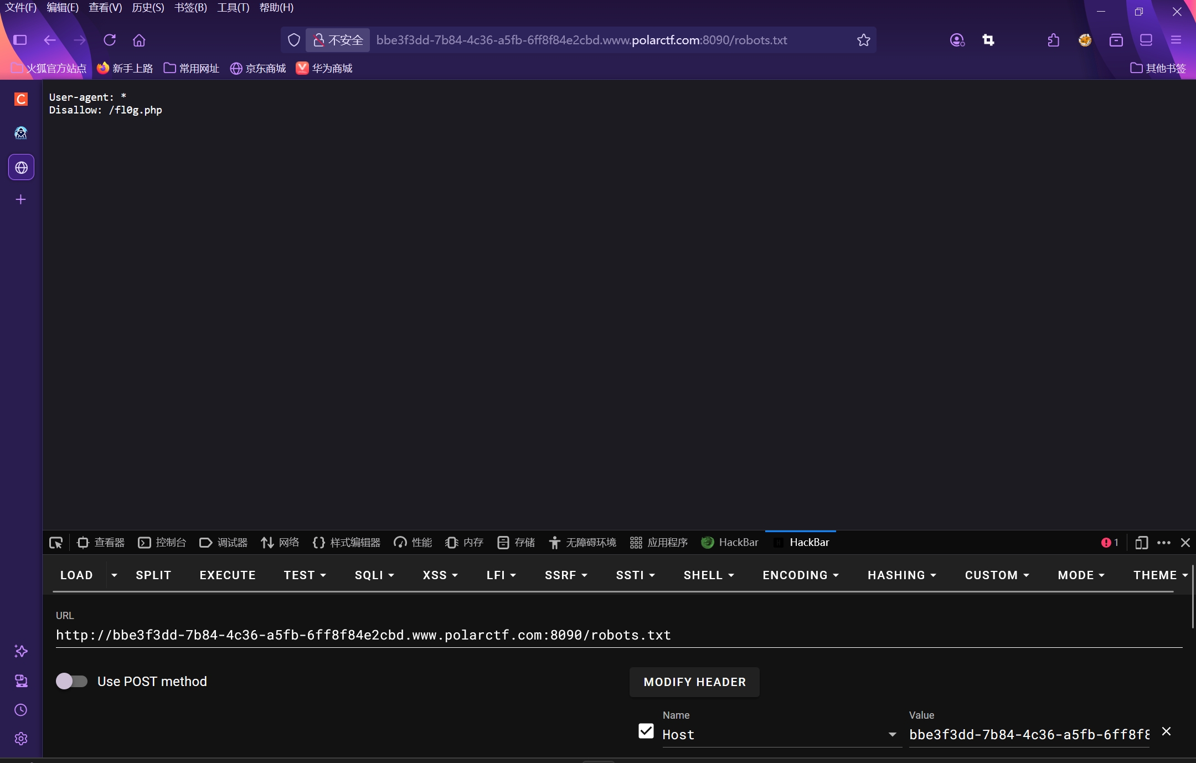Image resolution: width=1196 pixels, height=763 pixels.
Task: Open the sidebar settings gear icon
Action: point(21,739)
